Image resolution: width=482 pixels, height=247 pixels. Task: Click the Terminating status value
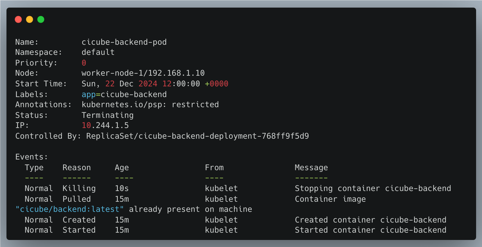click(107, 115)
